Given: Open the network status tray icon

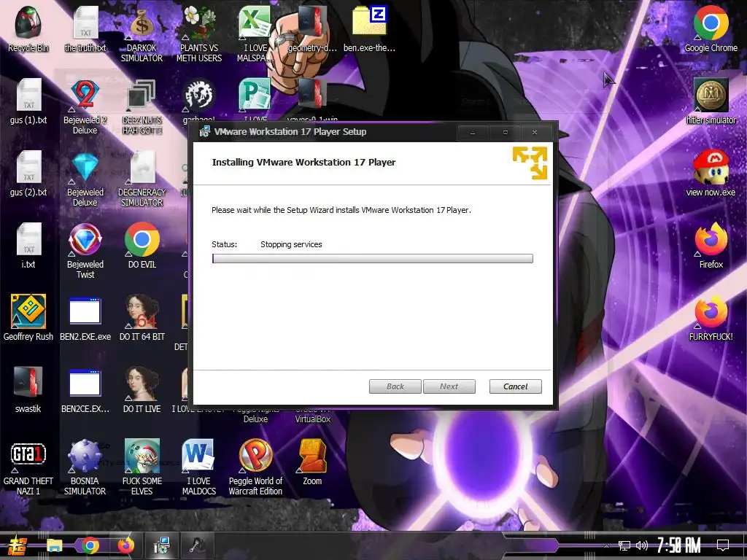Looking at the screenshot, I should [x=624, y=545].
